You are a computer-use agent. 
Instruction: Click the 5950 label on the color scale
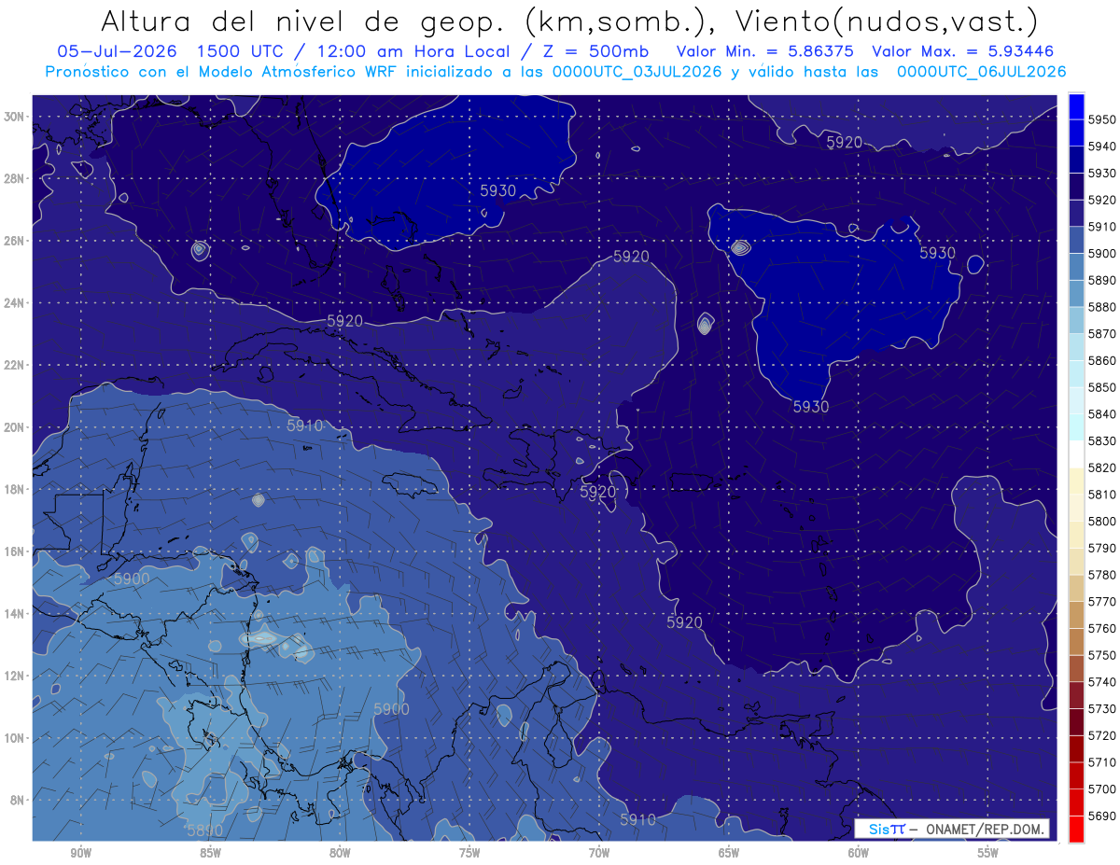pyautogui.click(x=1102, y=119)
